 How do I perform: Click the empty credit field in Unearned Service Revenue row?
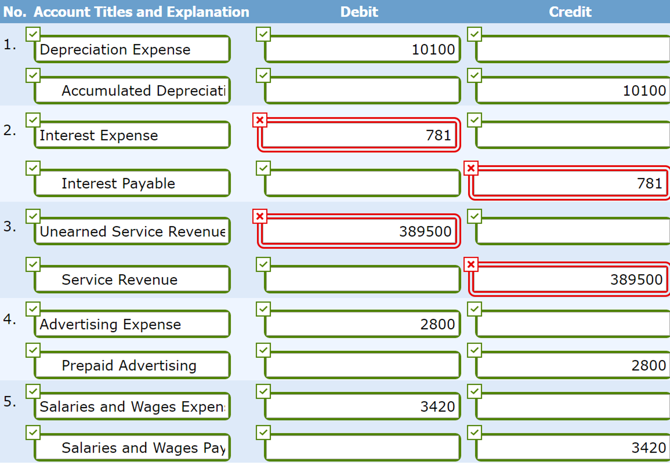573,231
